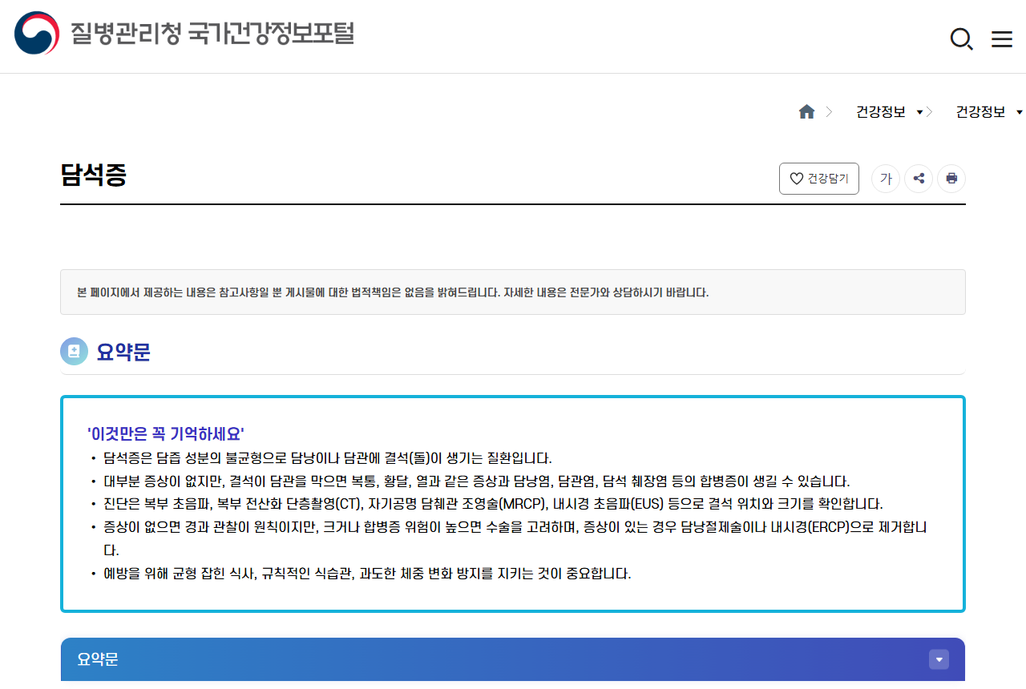Click the 요약문 label in blue bar
1026x689 pixels.
98,659
